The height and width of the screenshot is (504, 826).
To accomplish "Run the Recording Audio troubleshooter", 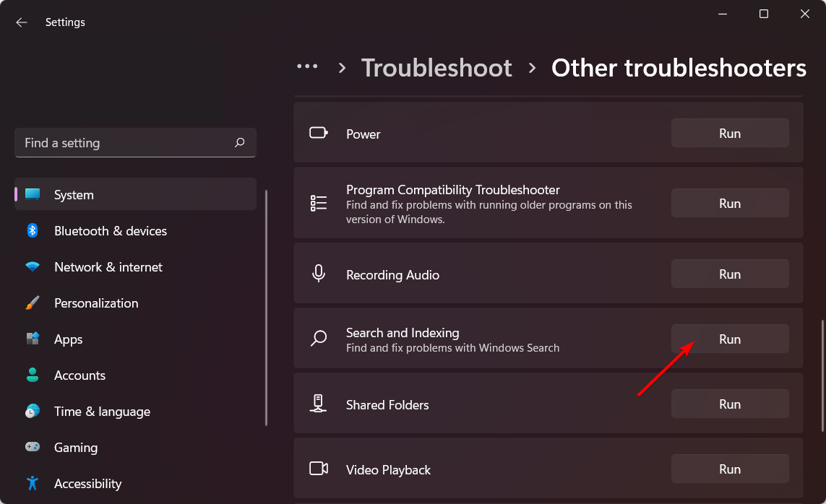I will pos(730,274).
